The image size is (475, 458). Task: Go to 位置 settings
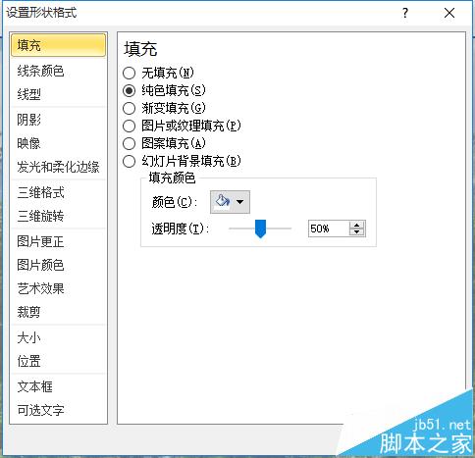[x=59, y=361]
